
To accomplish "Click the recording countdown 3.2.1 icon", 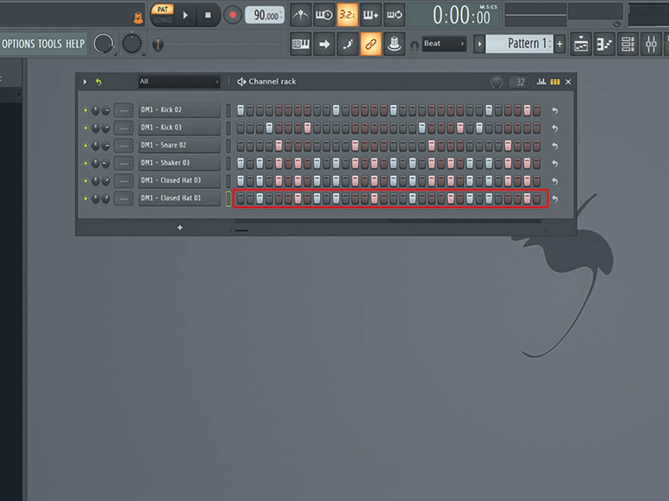I will click(347, 15).
